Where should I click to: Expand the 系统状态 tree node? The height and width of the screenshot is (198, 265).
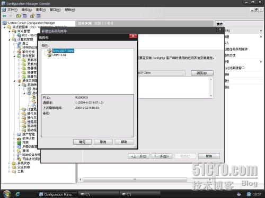point(10,163)
